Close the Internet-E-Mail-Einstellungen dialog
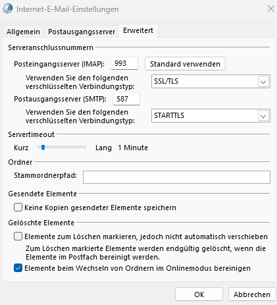The image size is (277, 305). [271, 9]
